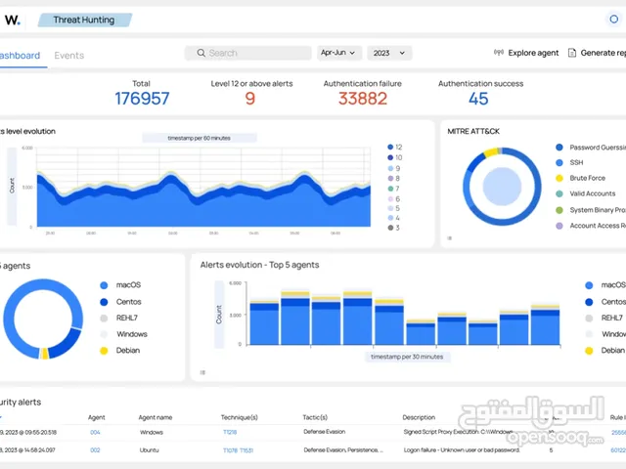Image resolution: width=626 pixels, height=469 pixels.
Task: Toggle Brute Force MITRE legend item
Action: point(581,178)
